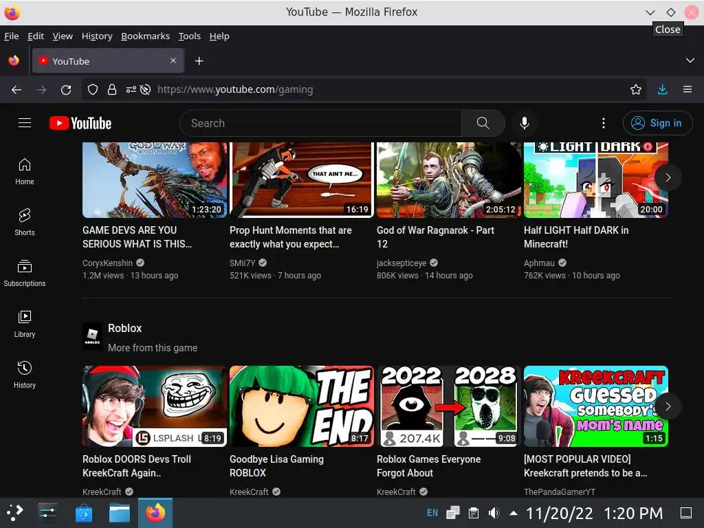Click in the YouTube search field
Image resolution: width=704 pixels, height=528 pixels.
[320, 123]
